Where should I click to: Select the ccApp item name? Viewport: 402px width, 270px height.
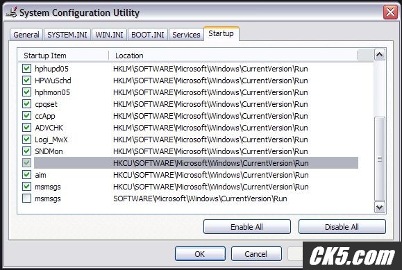(45, 116)
